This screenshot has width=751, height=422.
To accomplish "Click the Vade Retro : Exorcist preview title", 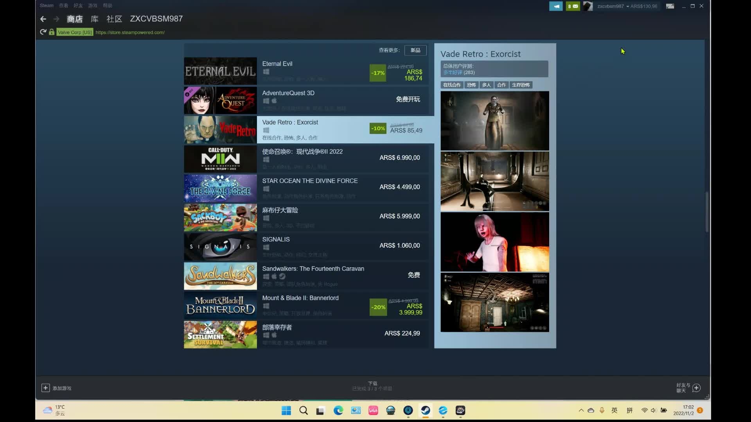I will click(x=480, y=54).
